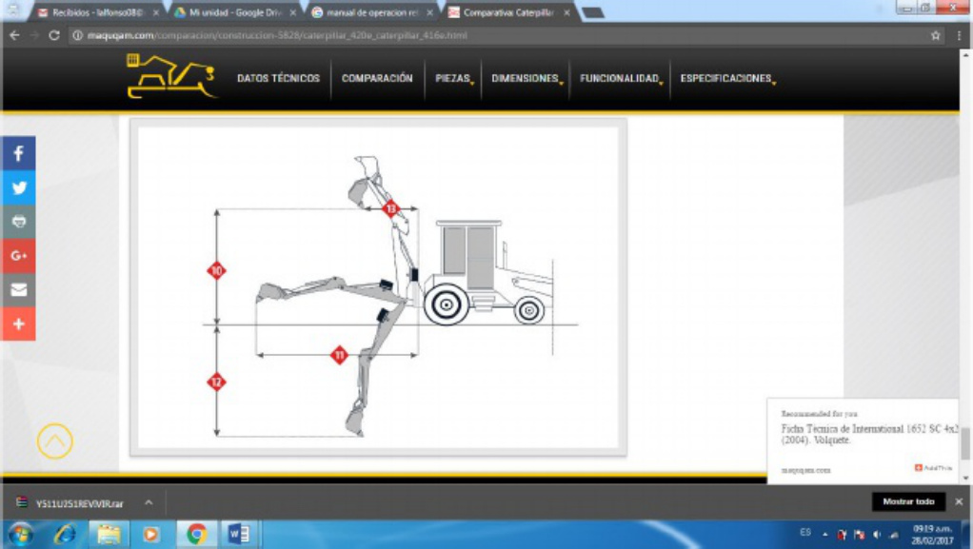
Task: Open more sharing options plus icon
Action: coord(18,324)
